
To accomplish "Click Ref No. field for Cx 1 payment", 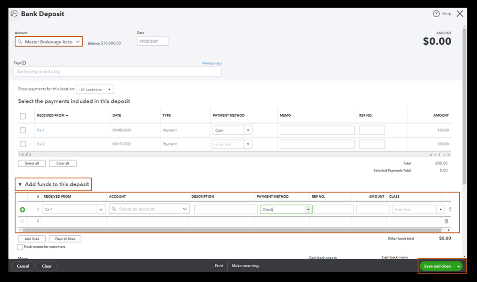I will (372, 130).
